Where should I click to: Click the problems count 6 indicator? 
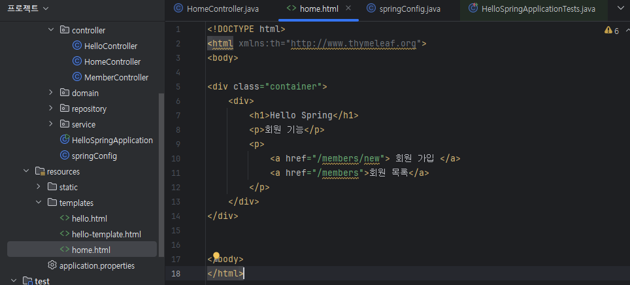(x=617, y=31)
